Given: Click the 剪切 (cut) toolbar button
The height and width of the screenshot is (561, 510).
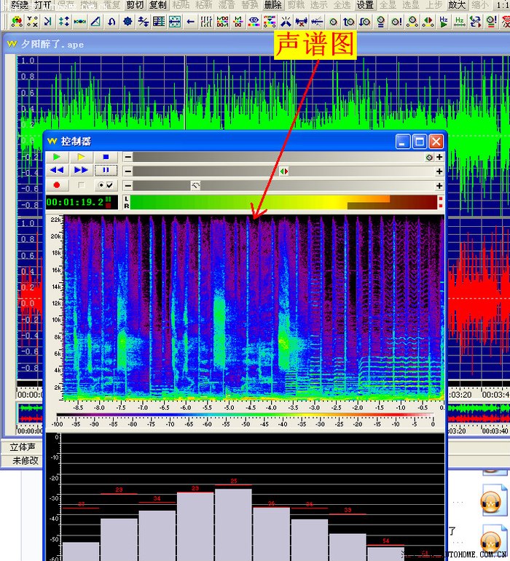Looking at the screenshot, I should pos(135,5).
